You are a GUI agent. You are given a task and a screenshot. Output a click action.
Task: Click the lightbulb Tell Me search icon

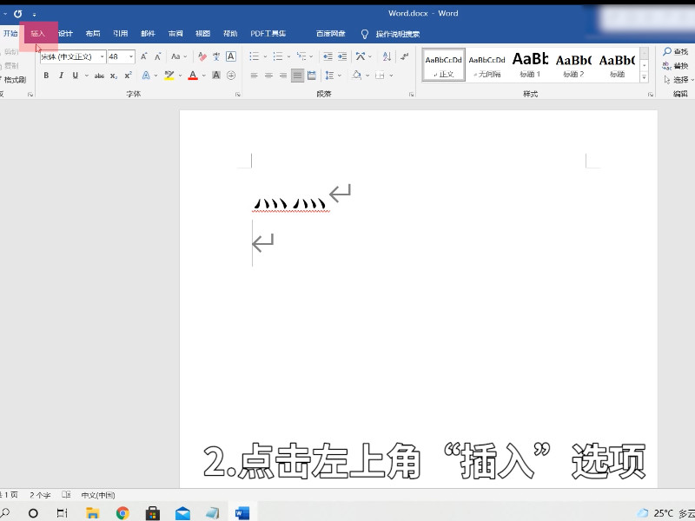[x=365, y=34]
